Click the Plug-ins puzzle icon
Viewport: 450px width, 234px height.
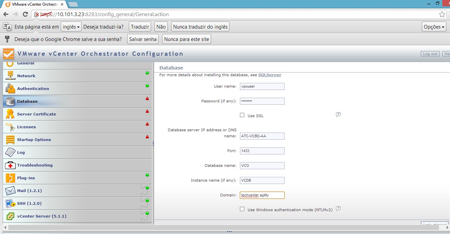click(10, 178)
